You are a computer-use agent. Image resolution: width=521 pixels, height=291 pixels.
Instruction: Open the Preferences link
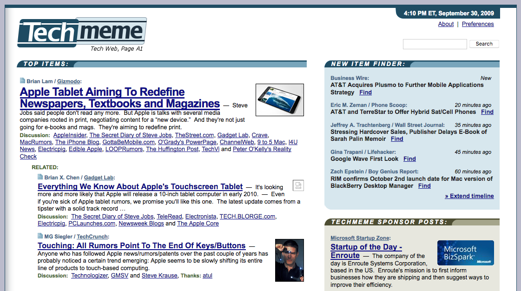click(x=477, y=24)
